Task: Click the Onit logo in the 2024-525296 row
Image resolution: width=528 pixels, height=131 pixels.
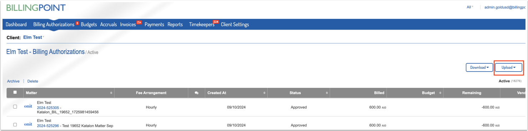Action: coord(28,124)
